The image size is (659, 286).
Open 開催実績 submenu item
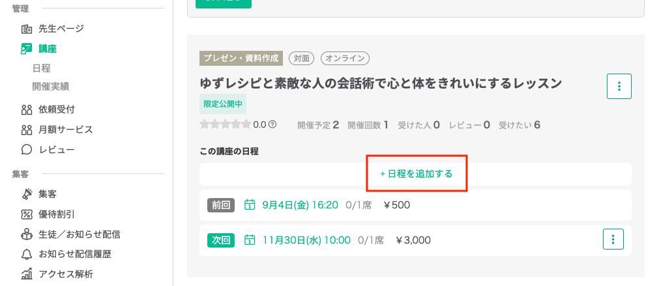[50, 87]
